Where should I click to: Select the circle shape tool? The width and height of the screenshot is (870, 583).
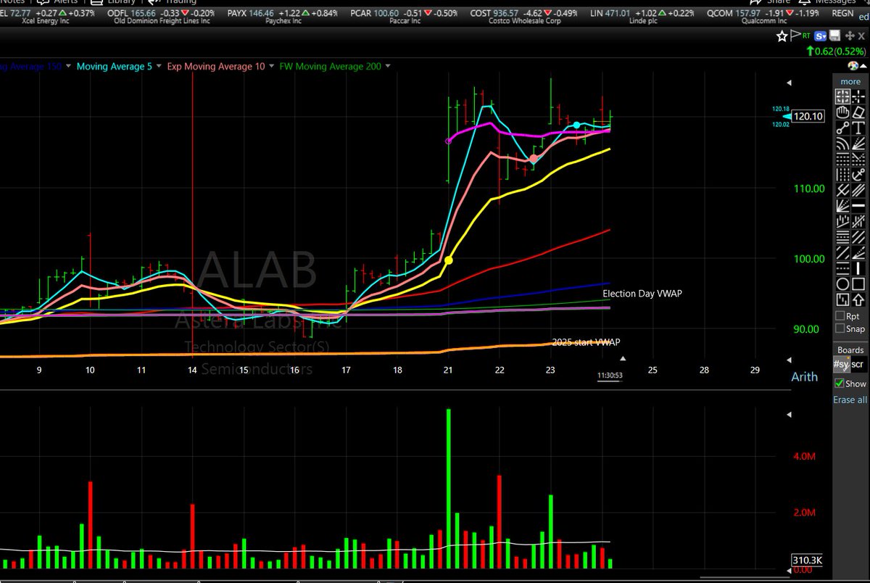click(842, 284)
